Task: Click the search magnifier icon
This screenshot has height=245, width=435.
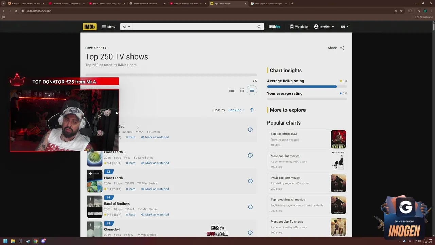Action: pyautogui.click(x=259, y=27)
